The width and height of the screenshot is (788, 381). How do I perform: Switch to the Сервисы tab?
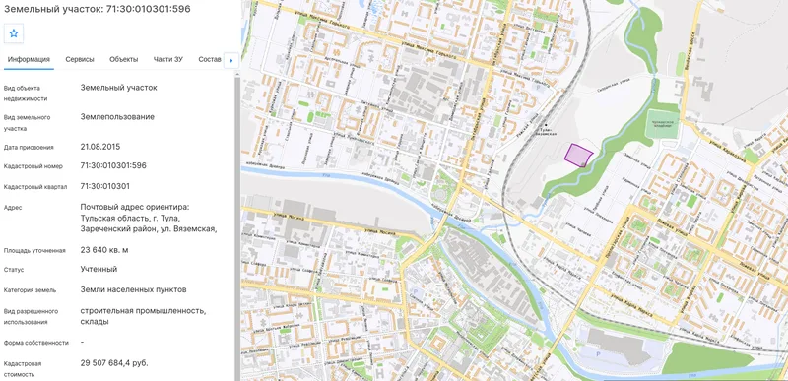coord(80,59)
